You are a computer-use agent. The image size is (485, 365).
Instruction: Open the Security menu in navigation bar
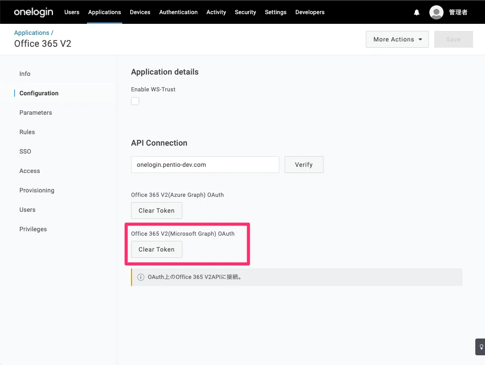pyautogui.click(x=245, y=12)
